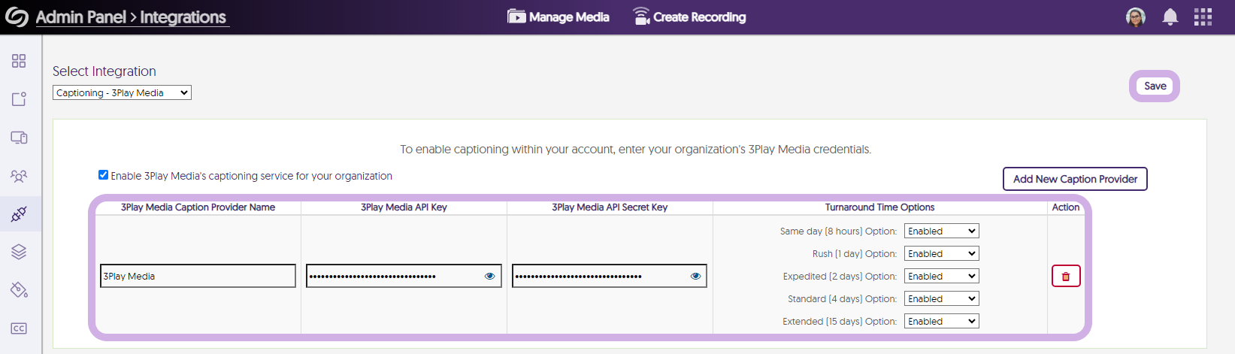Click the 3Play Media API Secret Key header
Image resolution: width=1235 pixels, height=354 pixels.
point(610,207)
